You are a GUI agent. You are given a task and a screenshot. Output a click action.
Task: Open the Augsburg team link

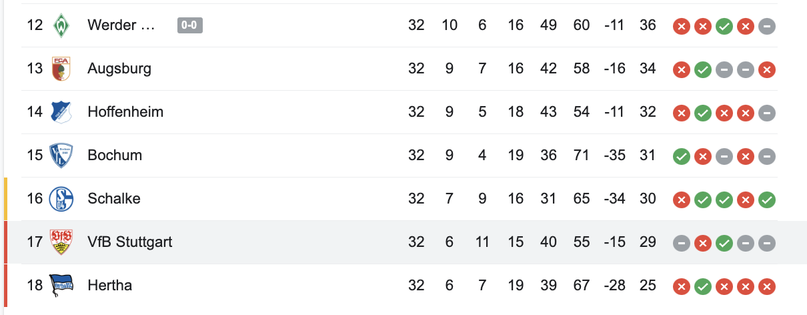(x=119, y=69)
